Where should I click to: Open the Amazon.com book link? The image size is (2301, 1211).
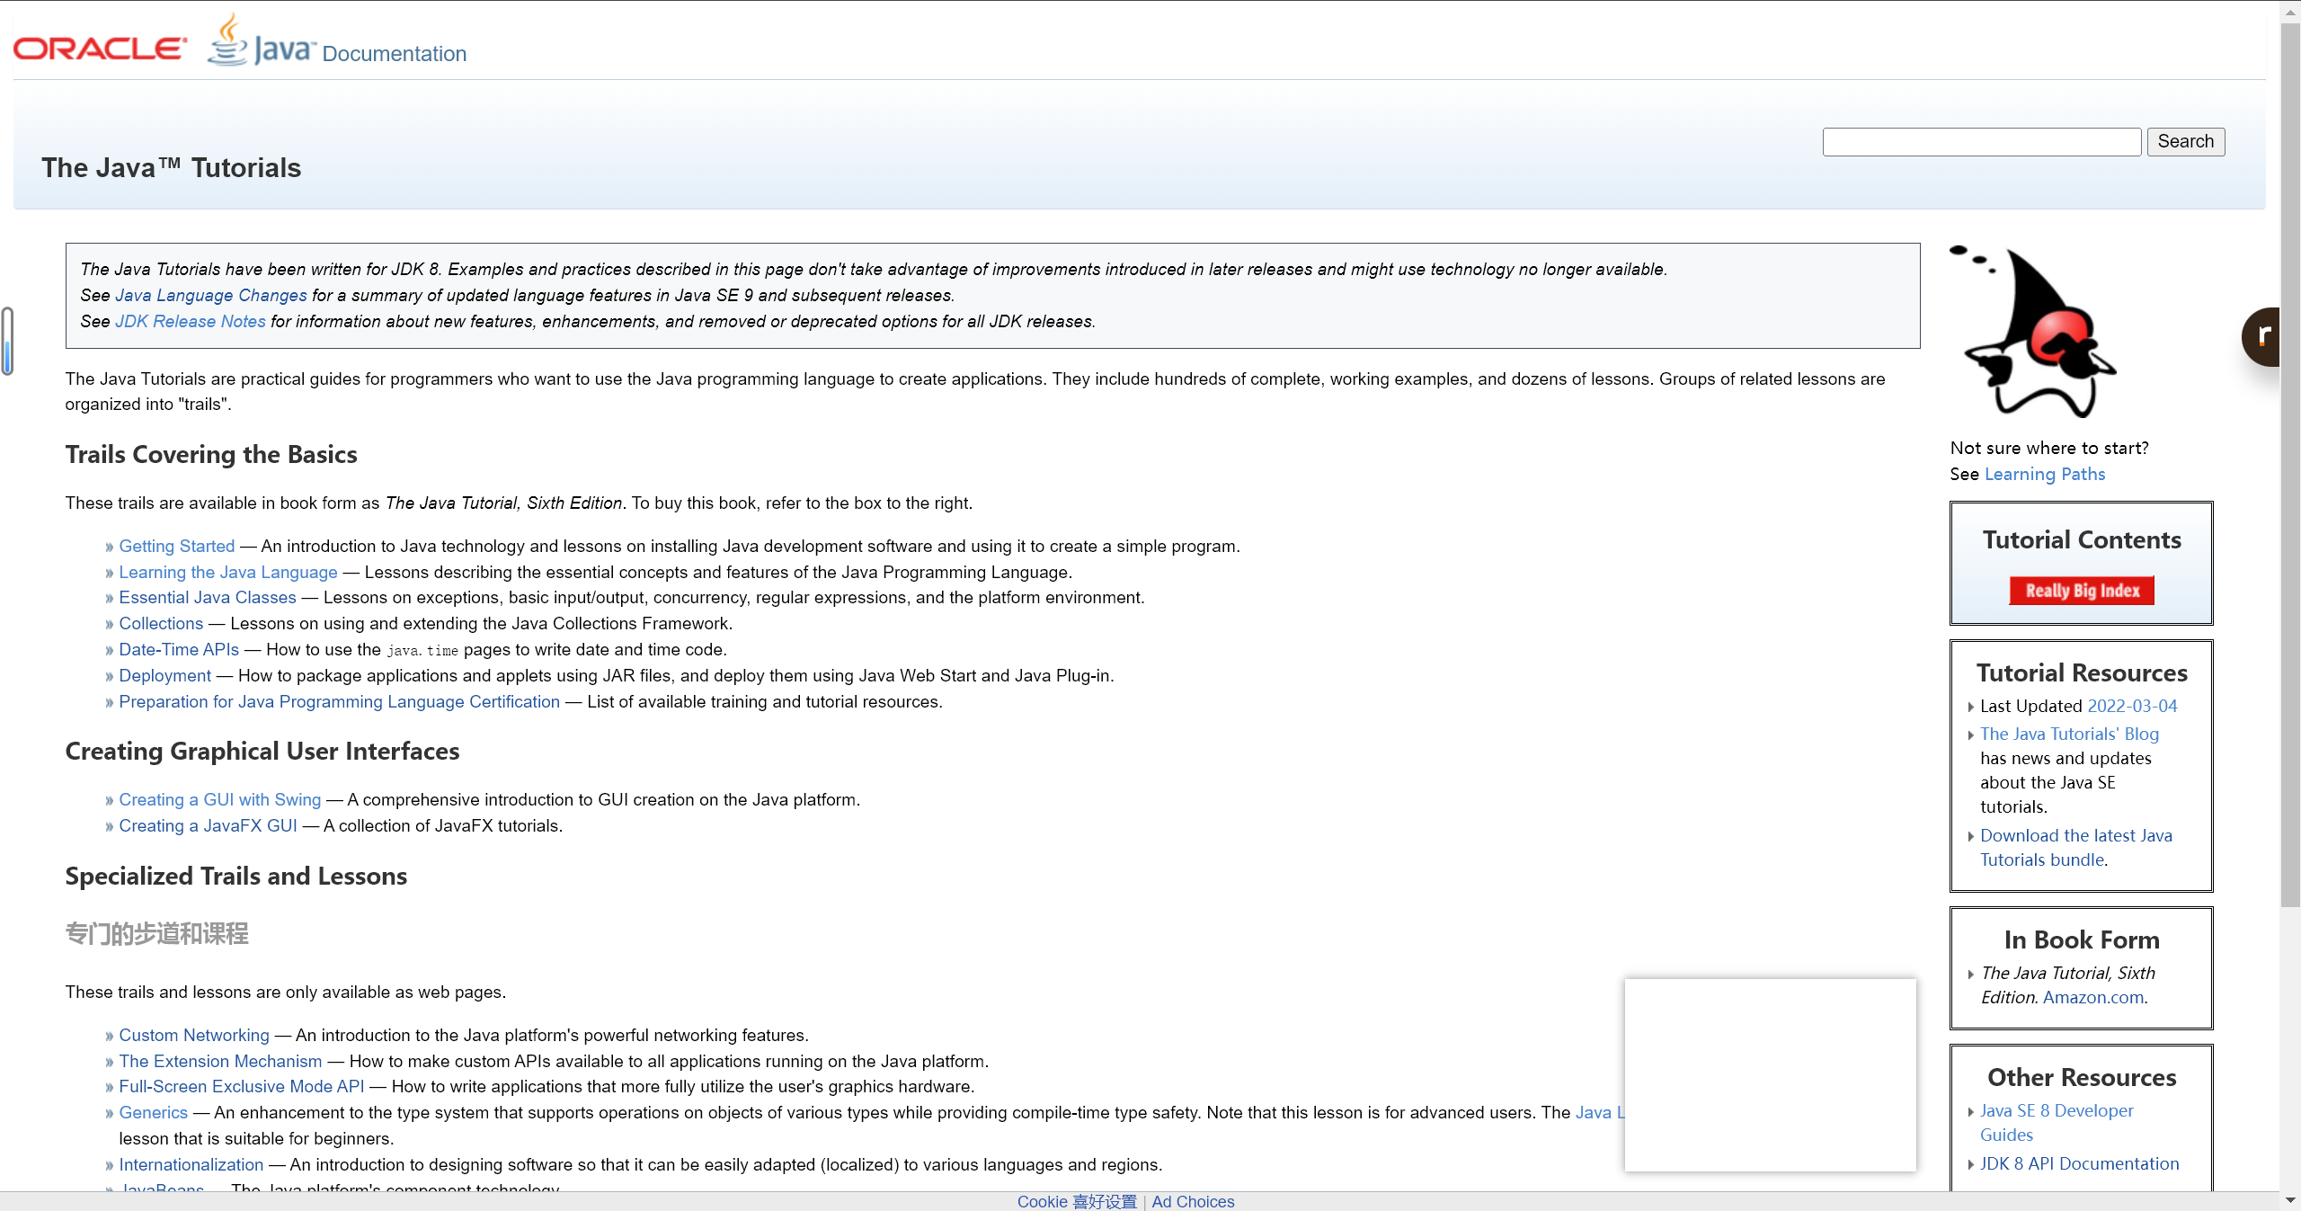pos(2092,997)
